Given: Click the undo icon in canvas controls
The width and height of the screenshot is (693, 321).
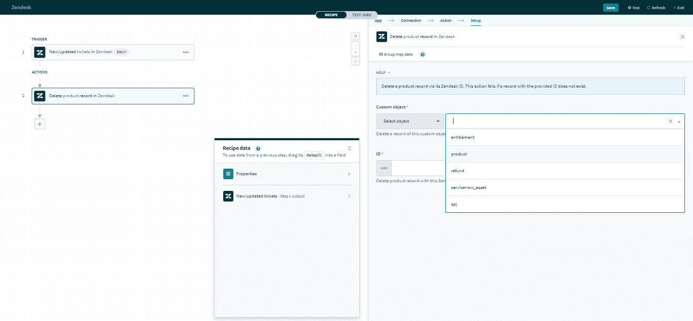Looking at the screenshot, I should point(356,36).
